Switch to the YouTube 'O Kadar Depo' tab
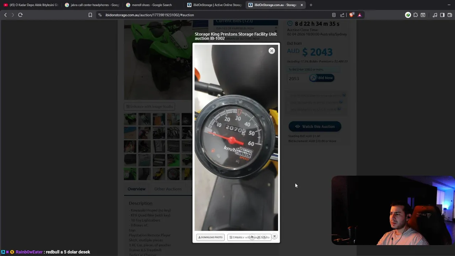The image size is (455, 256). pos(31,5)
